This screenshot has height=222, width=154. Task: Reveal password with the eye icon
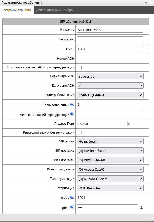tap(142, 208)
